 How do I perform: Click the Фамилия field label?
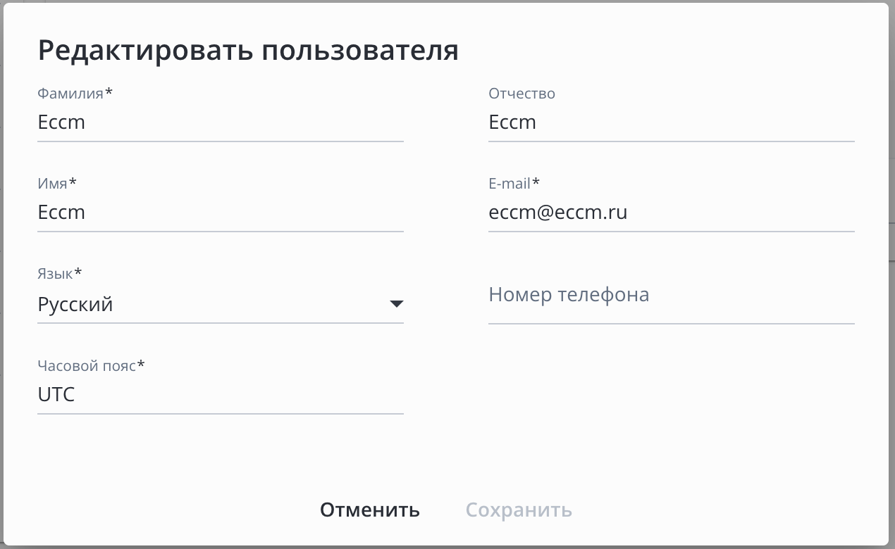tap(70, 93)
